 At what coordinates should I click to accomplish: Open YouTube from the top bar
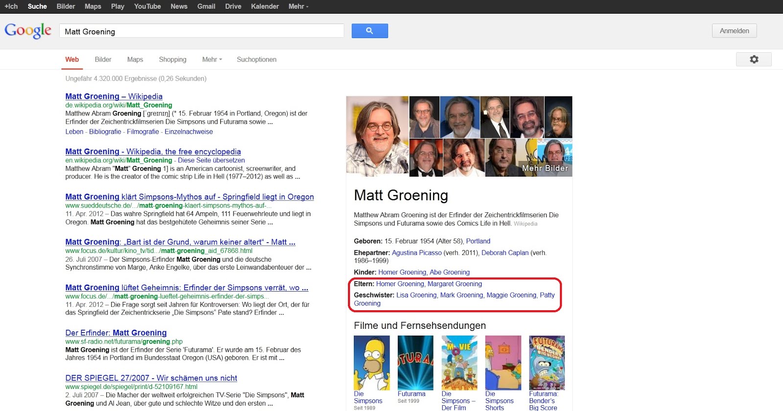point(147,6)
